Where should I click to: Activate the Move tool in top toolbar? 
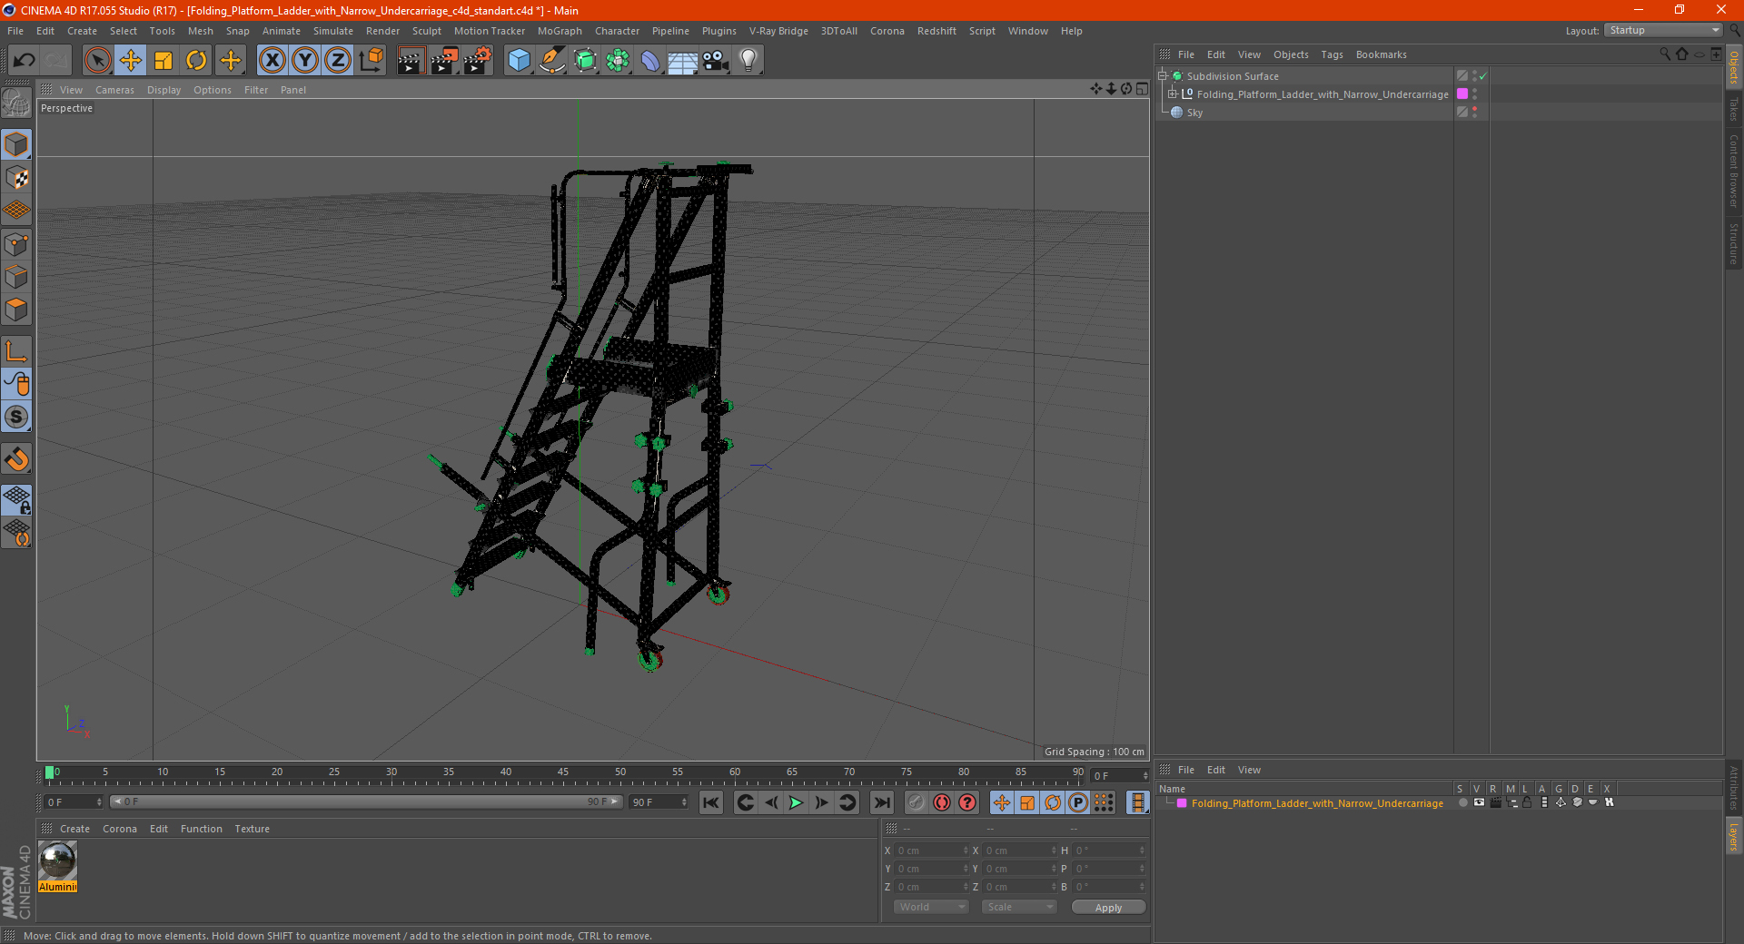click(x=131, y=61)
